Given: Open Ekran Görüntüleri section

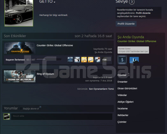Looking at the screenshot, I should 127,88.
